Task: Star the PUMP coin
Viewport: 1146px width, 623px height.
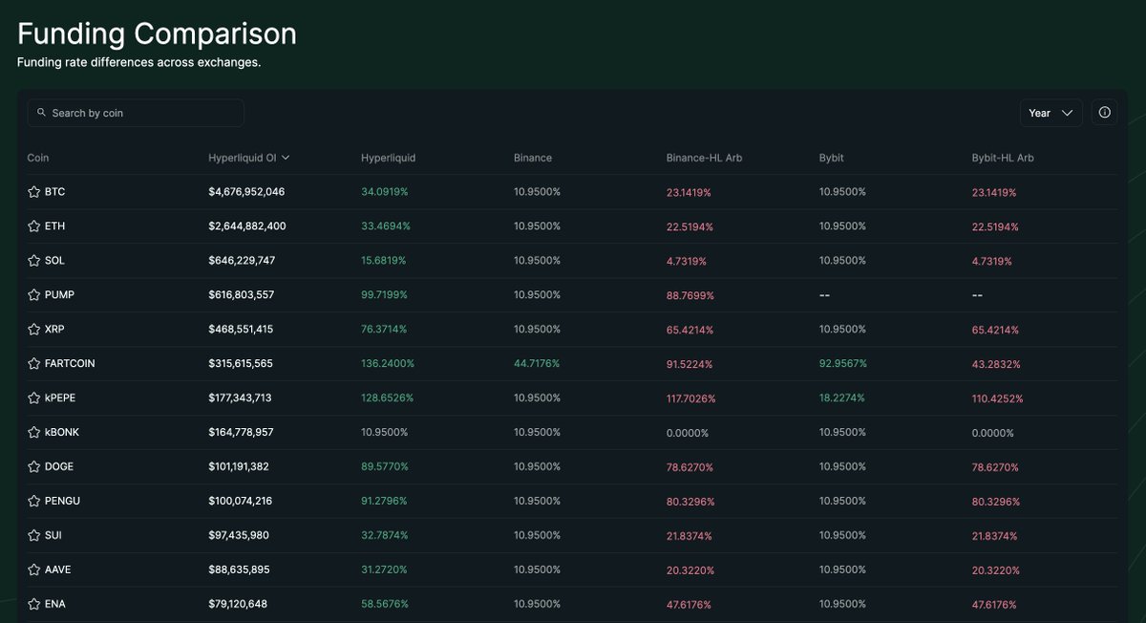Action: pyautogui.click(x=33, y=295)
